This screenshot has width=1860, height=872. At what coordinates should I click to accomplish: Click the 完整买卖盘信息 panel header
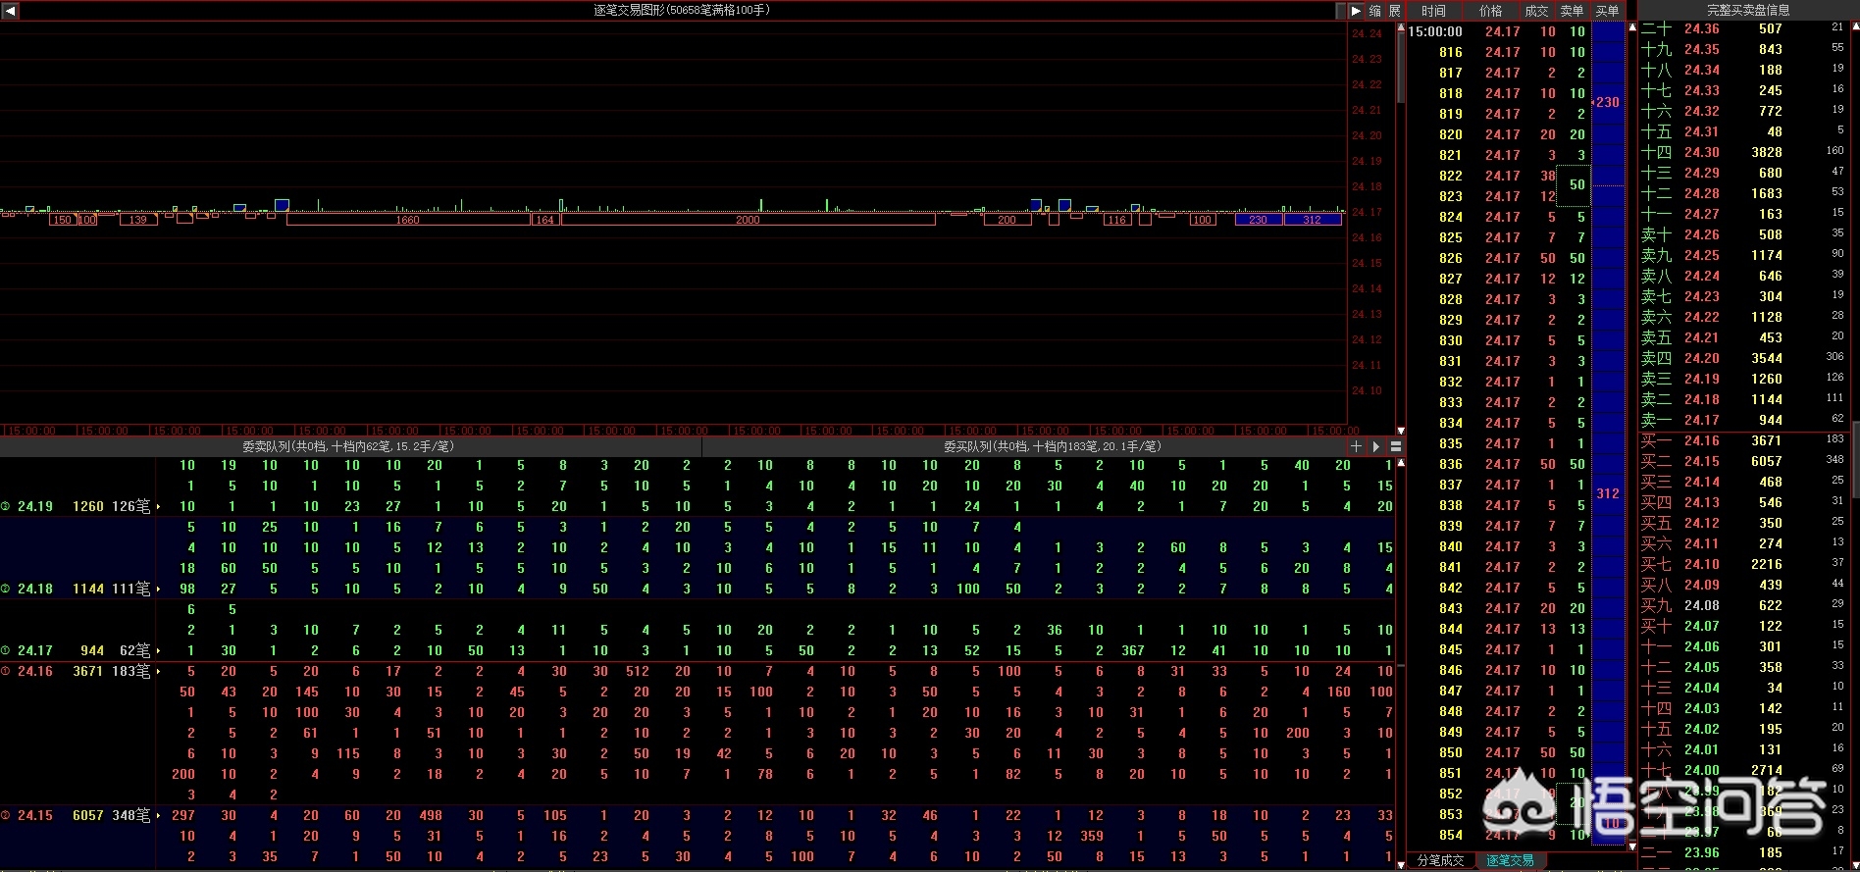pyautogui.click(x=1748, y=10)
